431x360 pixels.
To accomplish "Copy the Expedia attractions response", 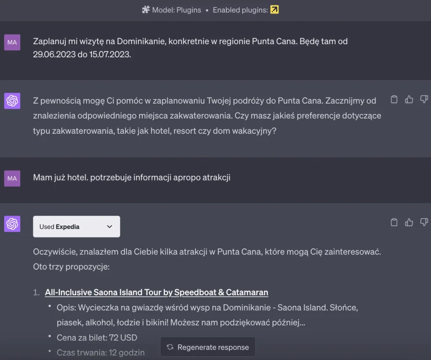I will pos(394,223).
